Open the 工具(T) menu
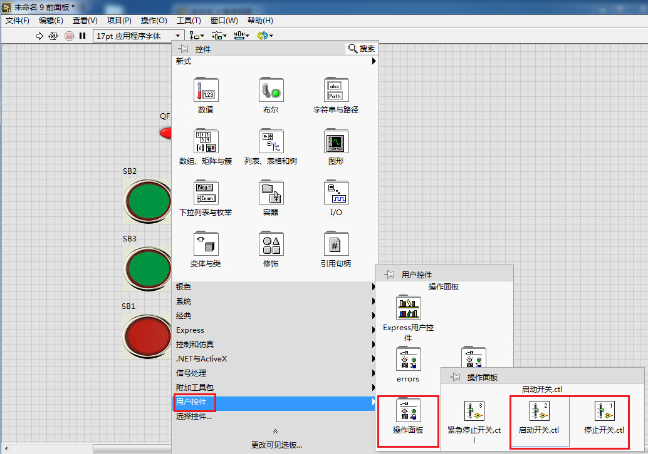This screenshot has height=454, width=648. [x=189, y=20]
